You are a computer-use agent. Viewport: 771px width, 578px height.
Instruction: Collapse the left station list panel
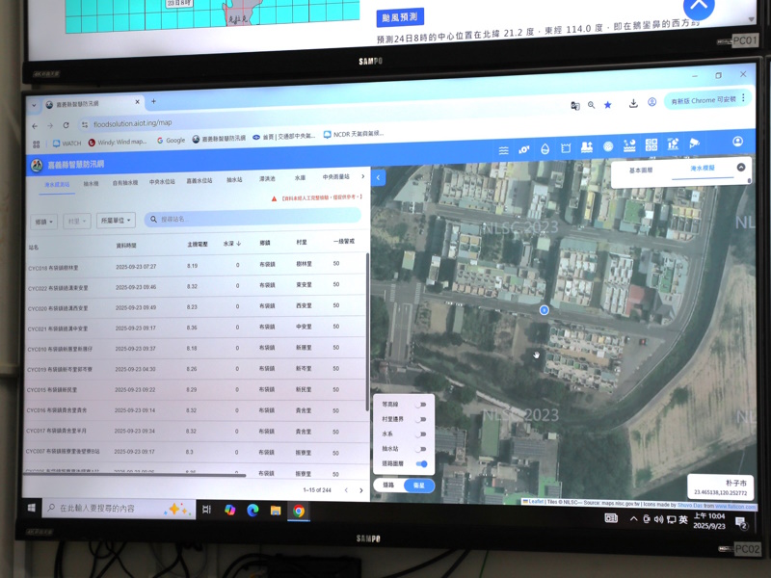(x=378, y=177)
